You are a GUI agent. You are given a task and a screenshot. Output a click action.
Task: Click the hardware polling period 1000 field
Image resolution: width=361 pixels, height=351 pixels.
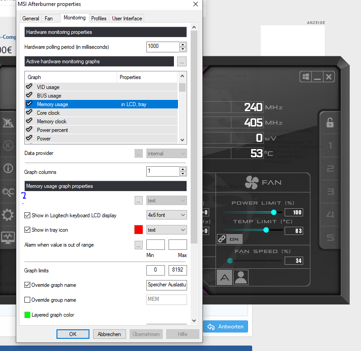tap(163, 47)
